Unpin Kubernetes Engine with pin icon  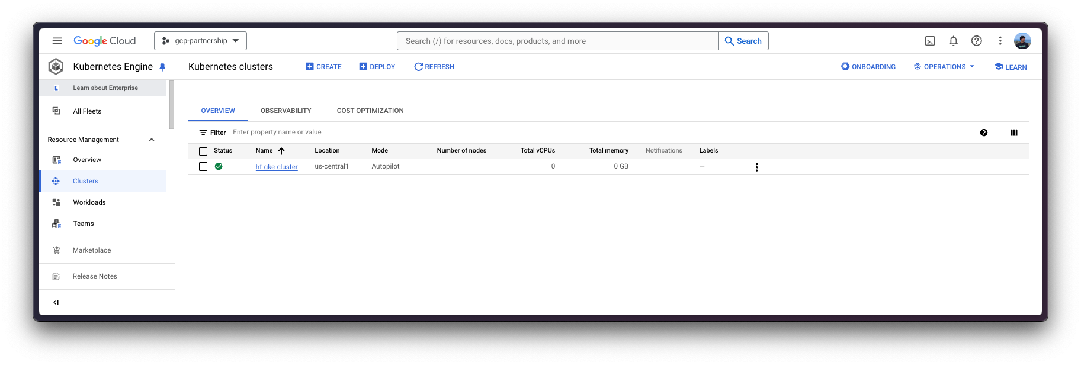pyautogui.click(x=162, y=67)
